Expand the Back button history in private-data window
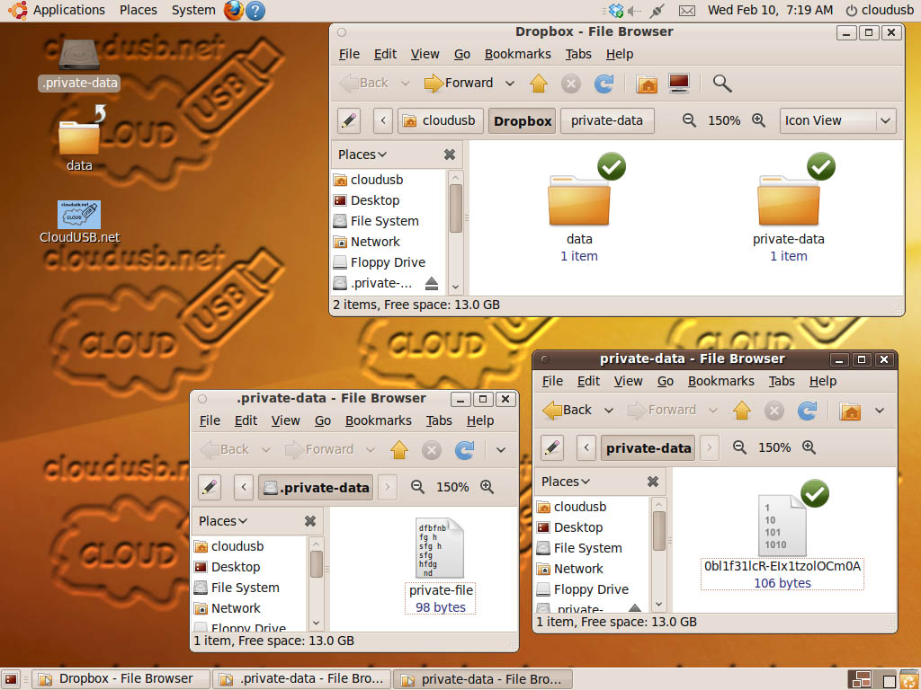This screenshot has width=921, height=690. [x=608, y=411]
